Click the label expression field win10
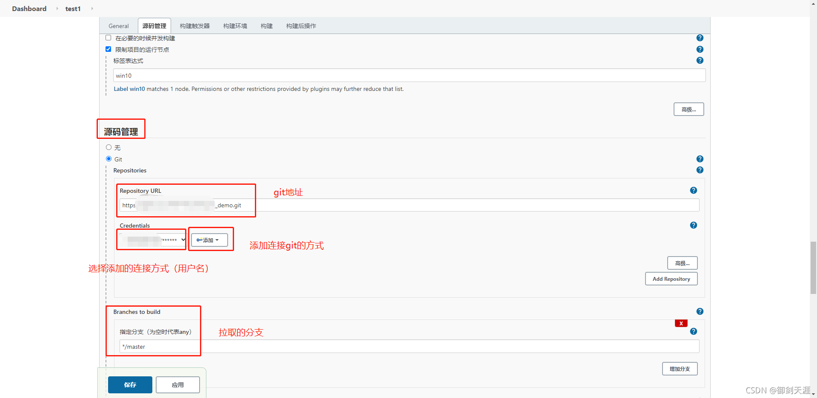 click(x=409, y=75)
